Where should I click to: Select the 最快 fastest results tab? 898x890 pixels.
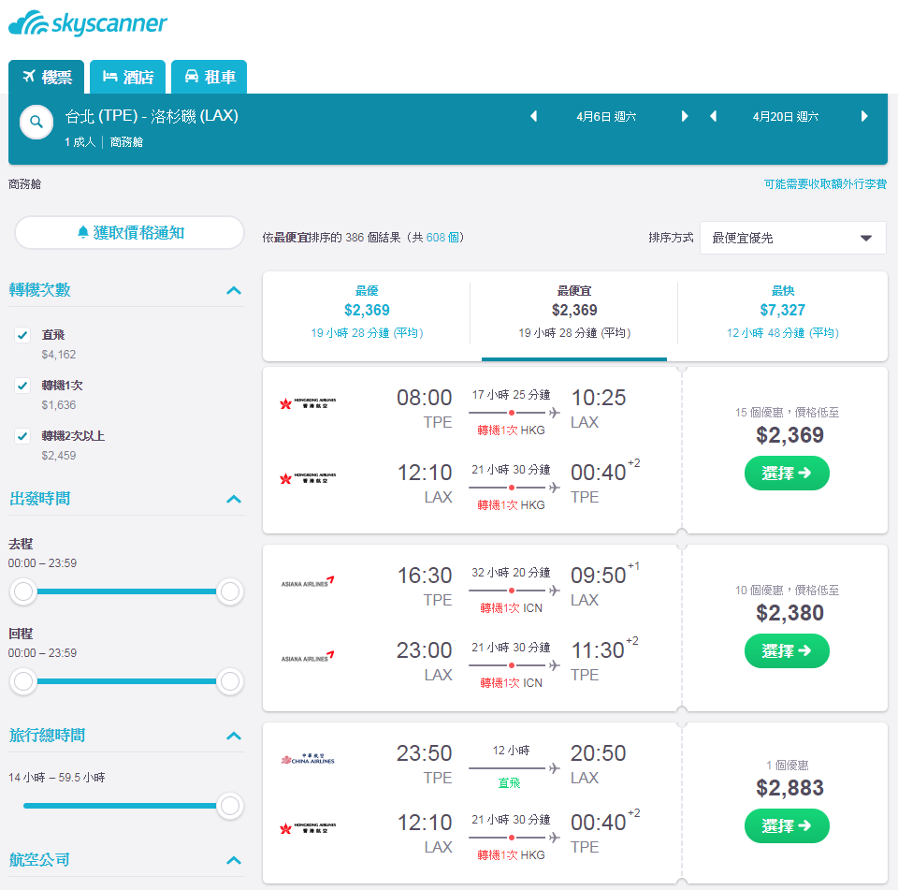pyautogui.click(x=782, y=312)
